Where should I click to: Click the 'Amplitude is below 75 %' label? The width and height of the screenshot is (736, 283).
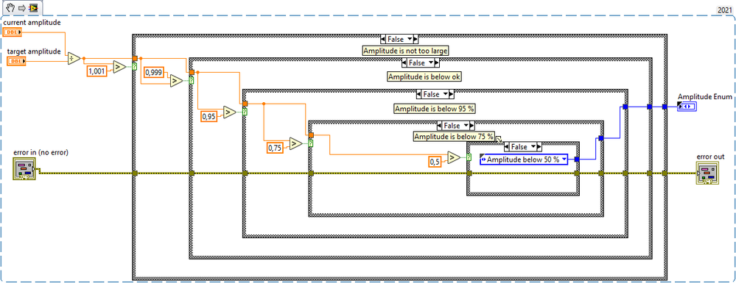[x=454, y=136]
